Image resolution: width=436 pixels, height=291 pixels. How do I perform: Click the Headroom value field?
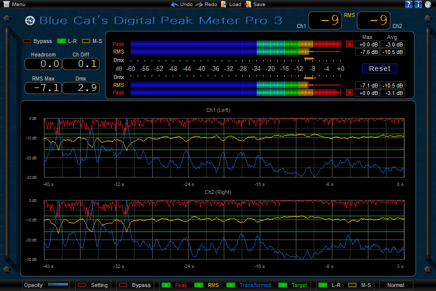pyautogui.click(x=43, y=64)
